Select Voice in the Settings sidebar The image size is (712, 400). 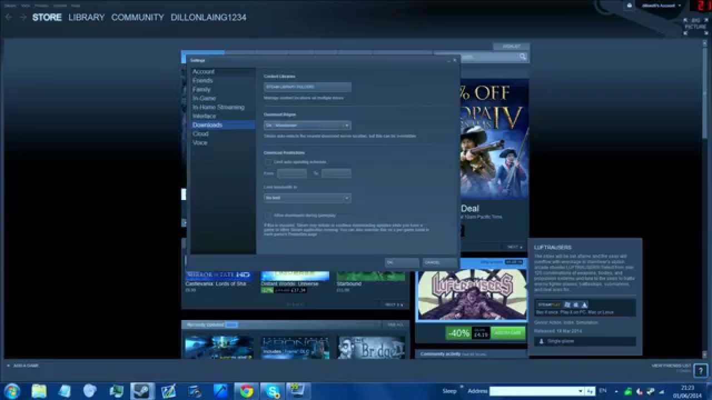200,143
